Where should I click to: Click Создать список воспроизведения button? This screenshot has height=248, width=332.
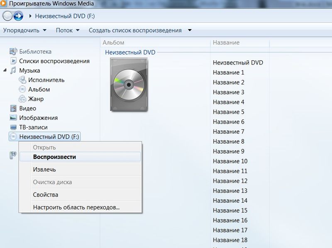click(135, 30)
